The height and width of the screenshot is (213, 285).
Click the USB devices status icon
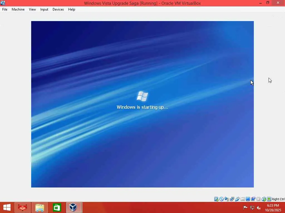(x=237, y=199)
